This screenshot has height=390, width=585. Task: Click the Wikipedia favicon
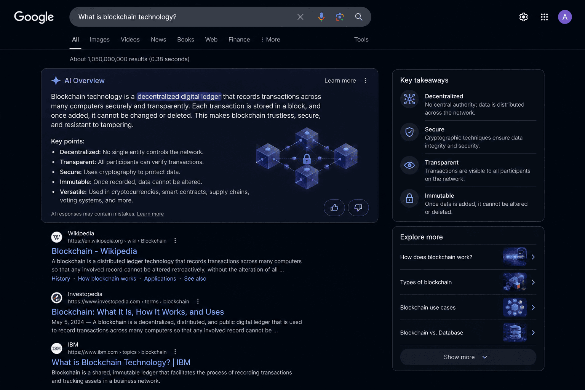click(57, 237)
